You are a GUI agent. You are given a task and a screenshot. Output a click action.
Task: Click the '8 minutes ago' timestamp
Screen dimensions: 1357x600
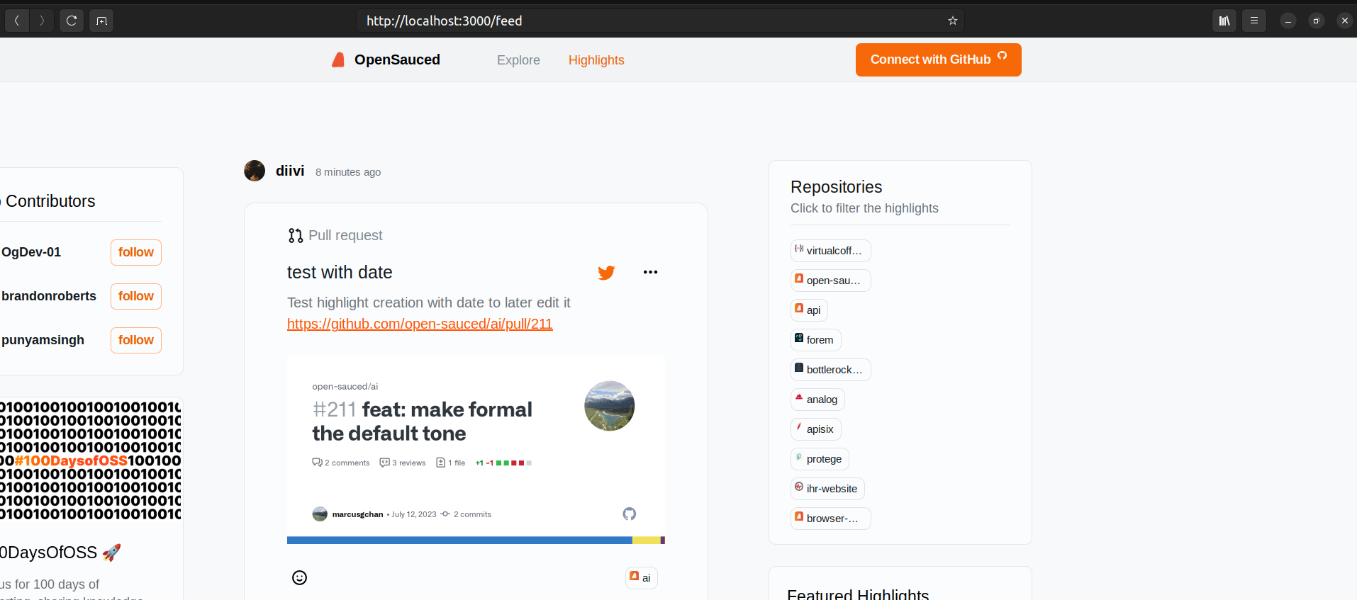[x=348, y=172]
